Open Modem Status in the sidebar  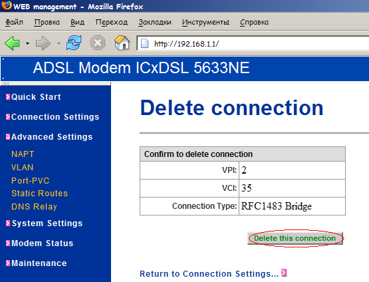pos(43,243)
